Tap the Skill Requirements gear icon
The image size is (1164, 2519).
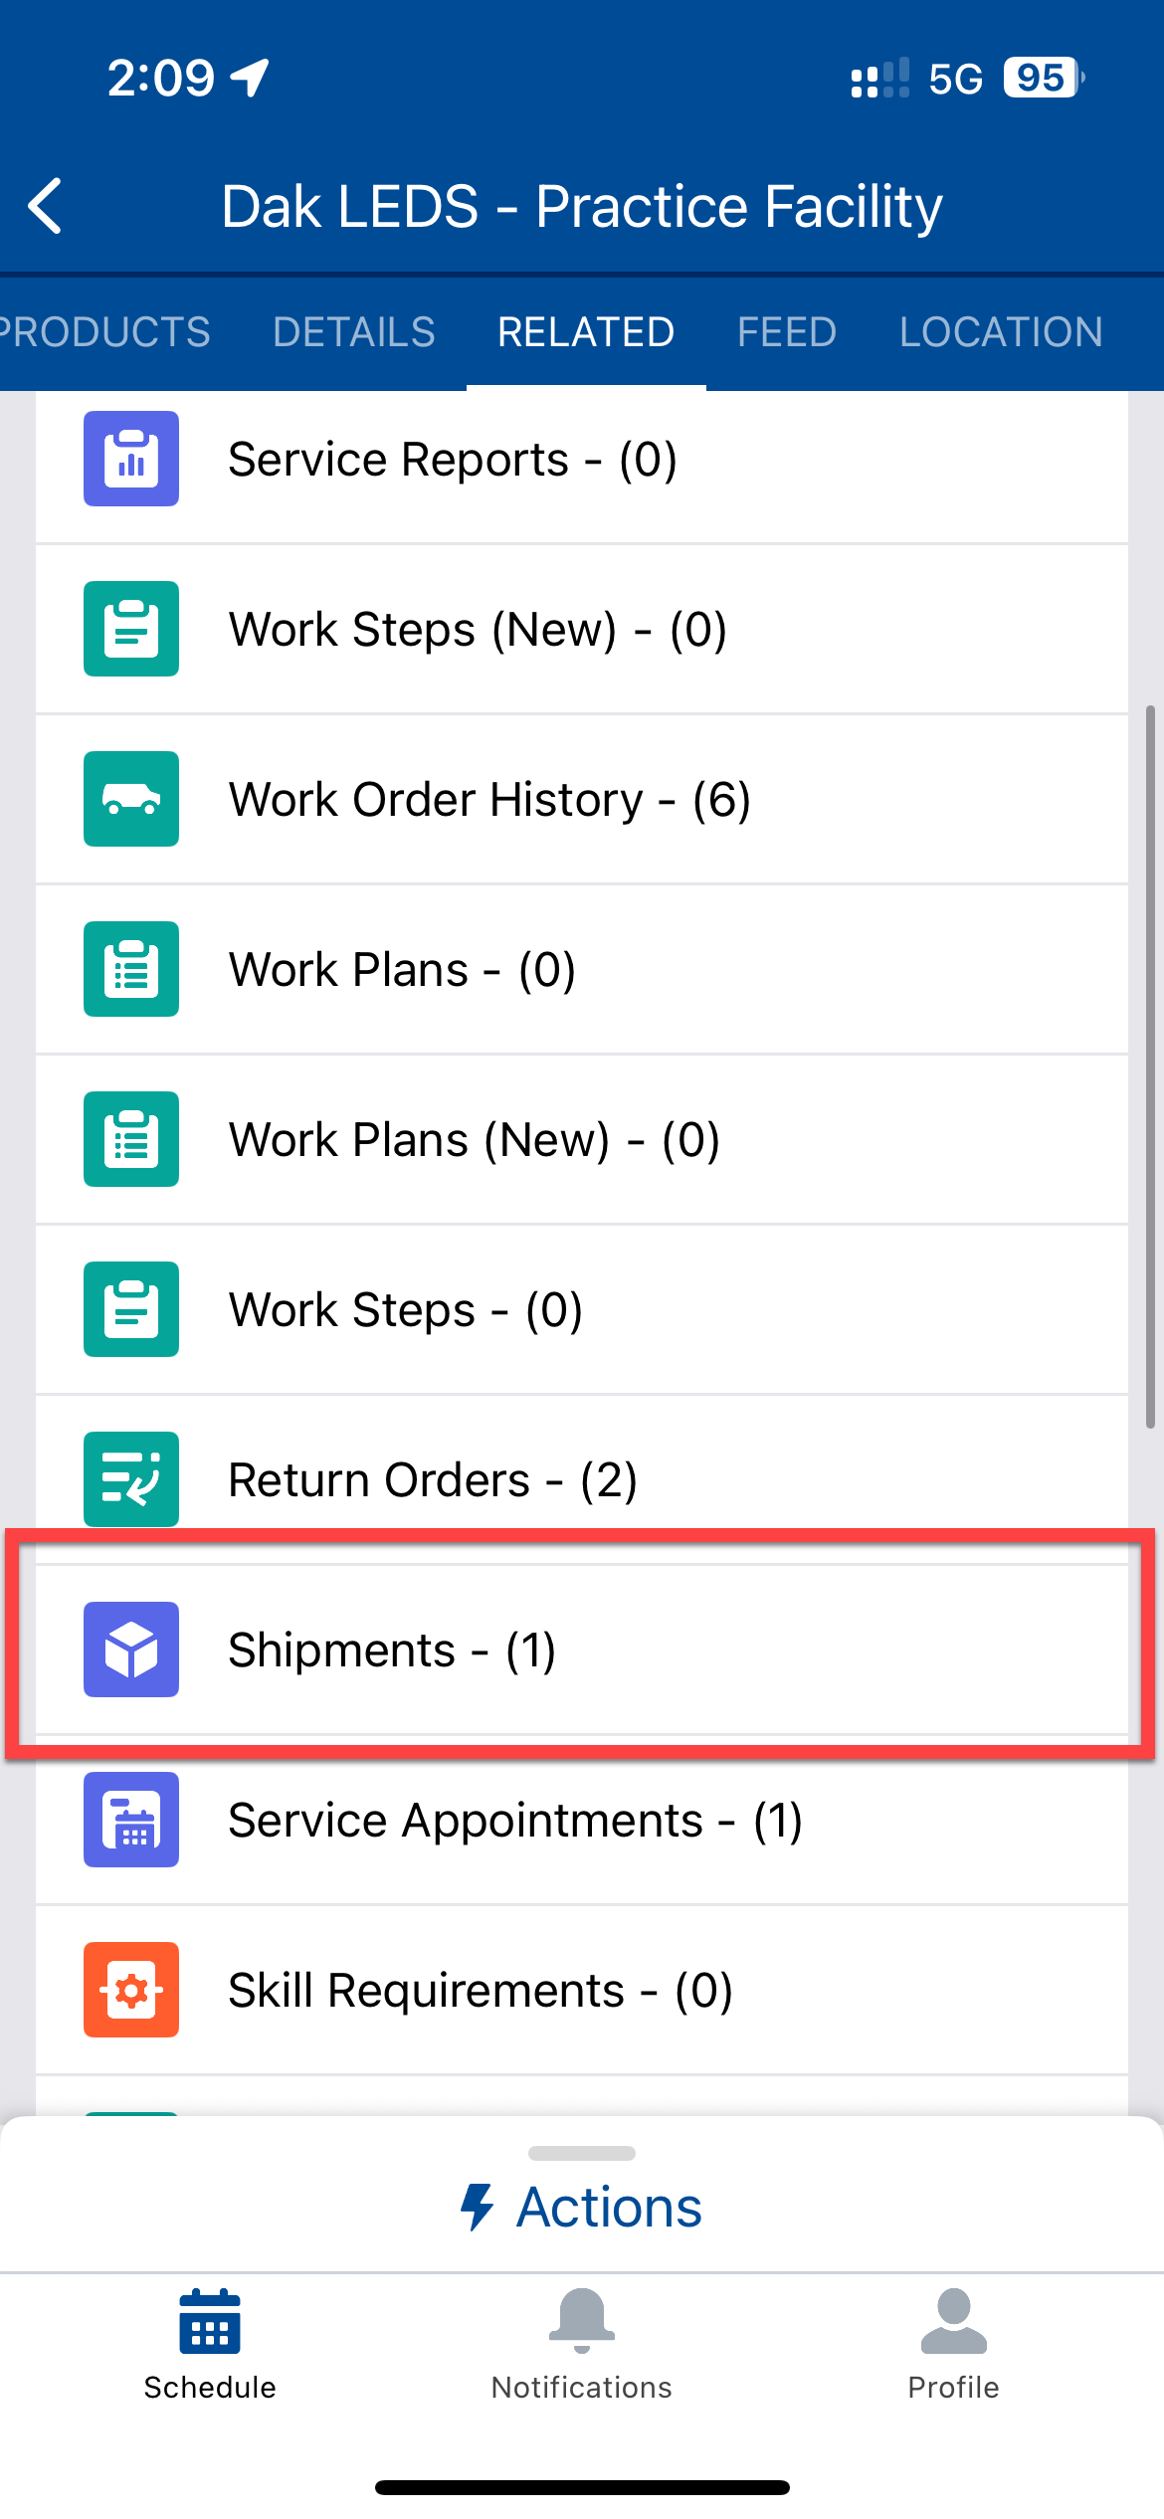131,1990
